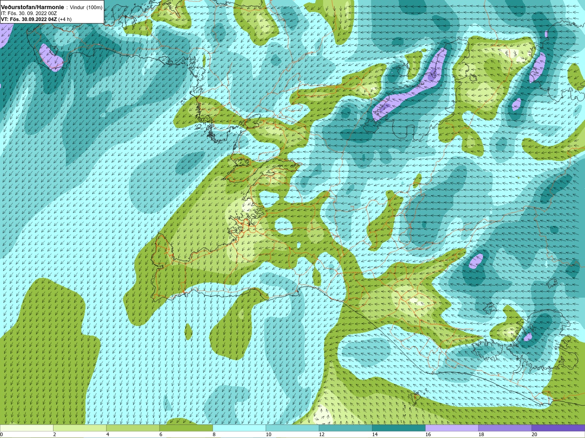Click the scale label 20 under the color bar

[534, 434]
